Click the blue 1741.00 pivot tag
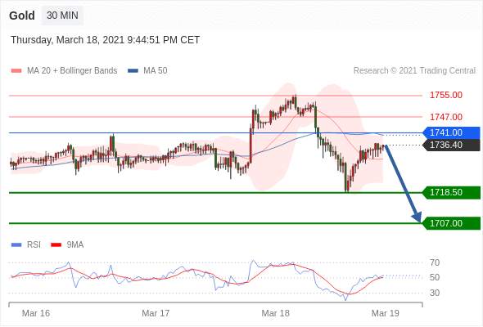 [x=451, y=132]
